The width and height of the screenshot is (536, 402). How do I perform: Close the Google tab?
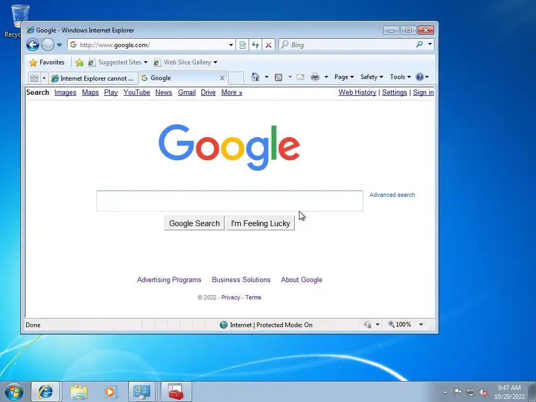coord(222,78)
